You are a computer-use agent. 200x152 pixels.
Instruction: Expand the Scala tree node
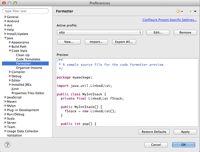point(5,118)
